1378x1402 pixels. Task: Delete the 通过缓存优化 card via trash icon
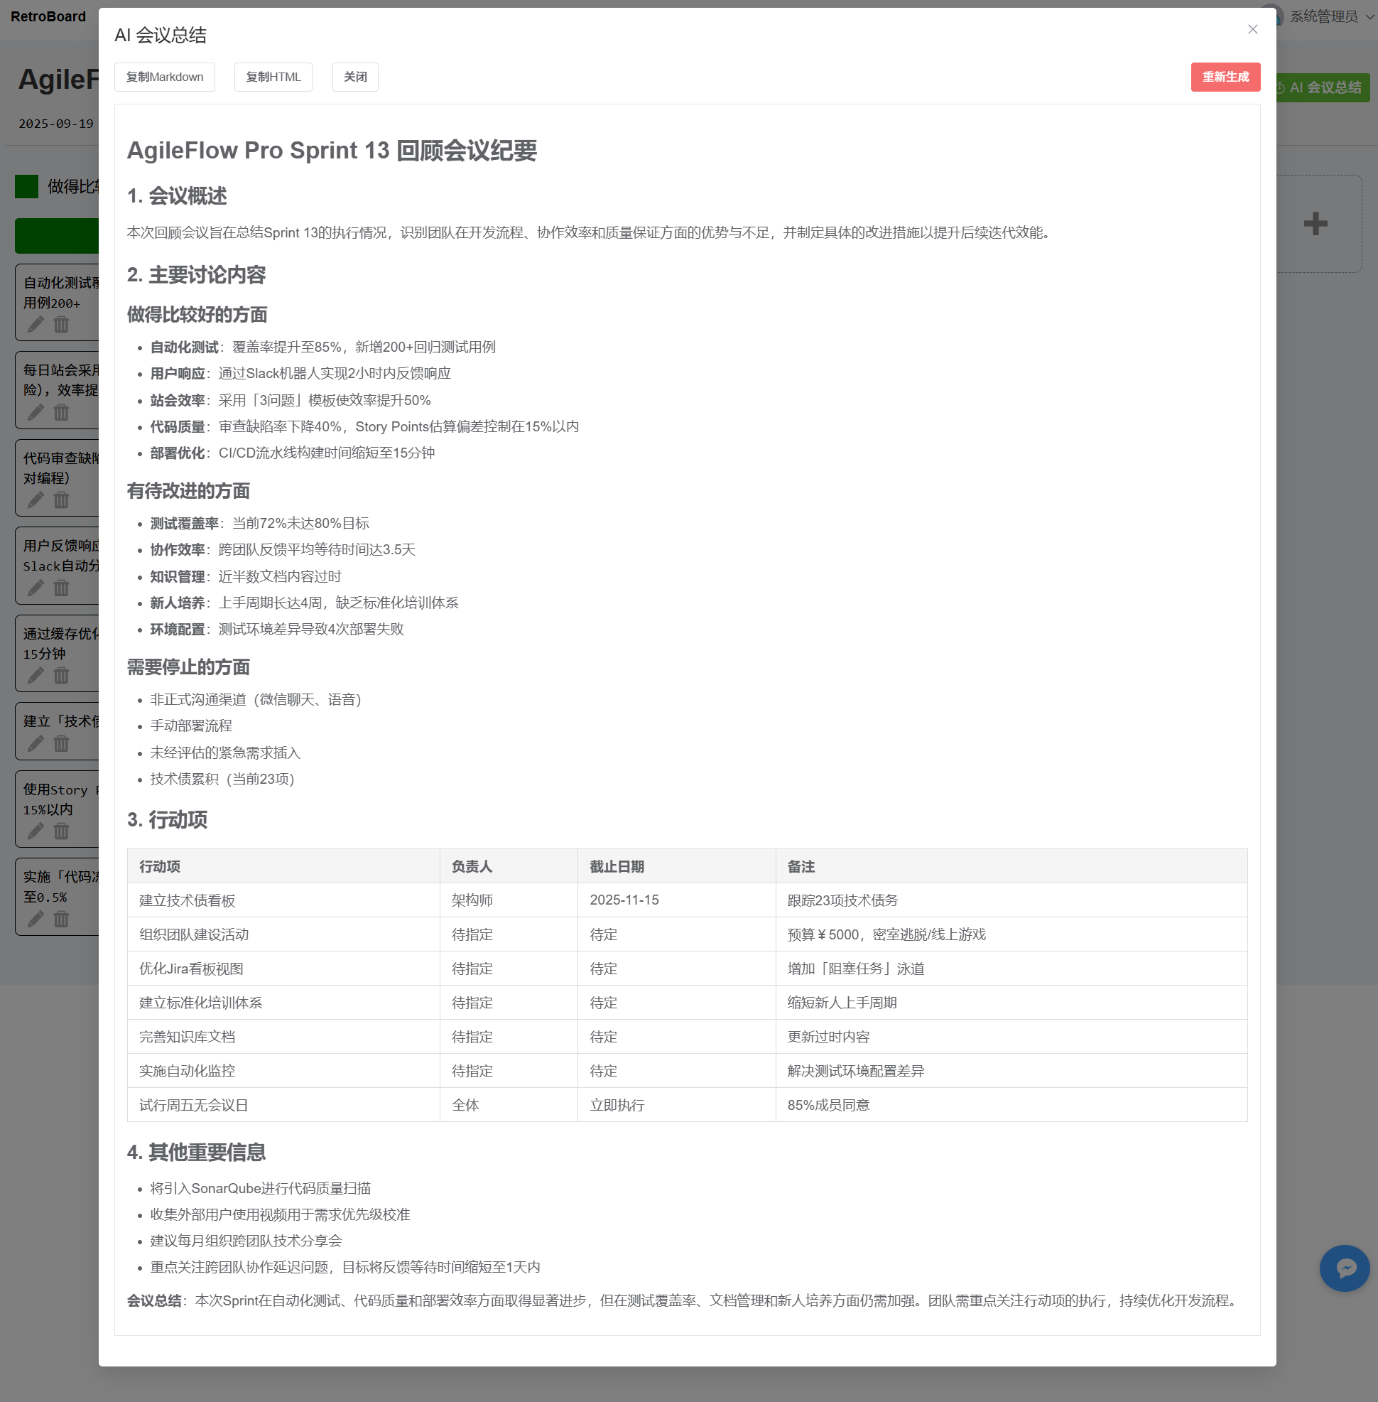coord(62,676)
